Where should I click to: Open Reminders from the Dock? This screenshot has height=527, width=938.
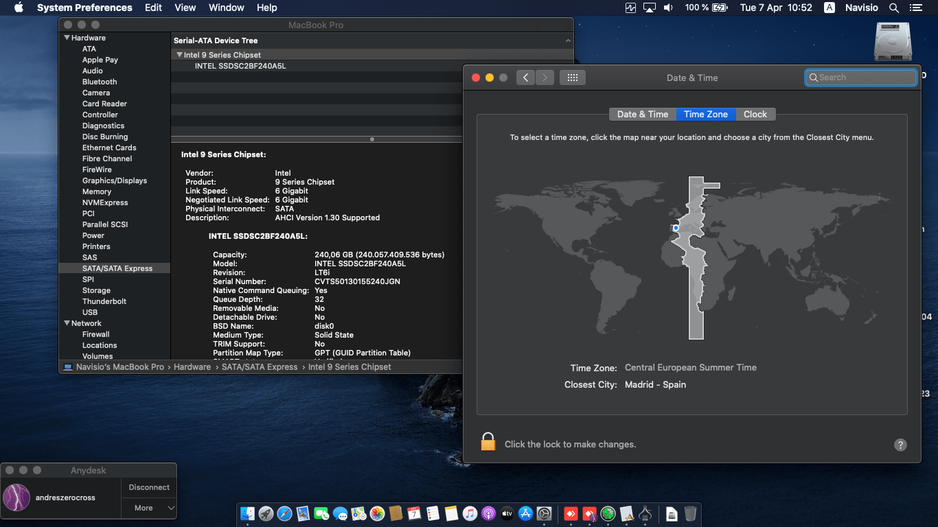(433, 513)
